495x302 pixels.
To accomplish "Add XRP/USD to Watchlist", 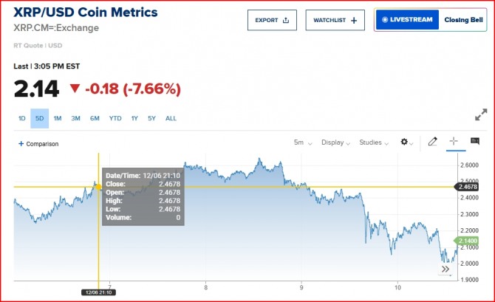I will 335,20.
